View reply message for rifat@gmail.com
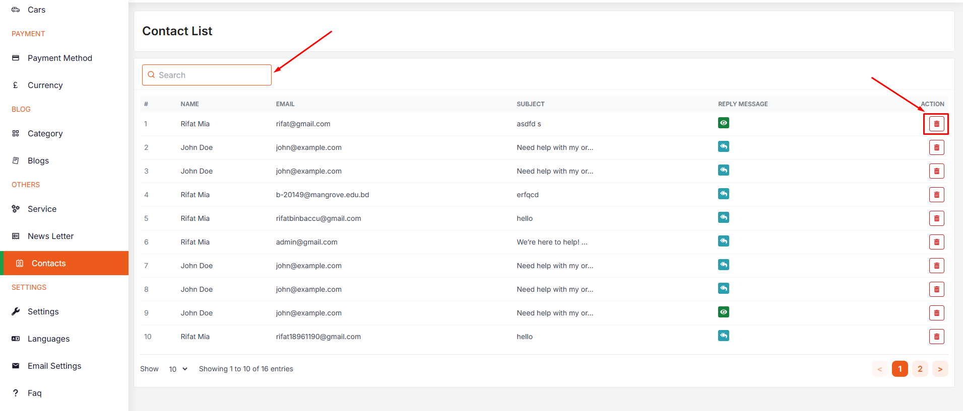This screenshot has height=411, width=963. tap(723, 123)
